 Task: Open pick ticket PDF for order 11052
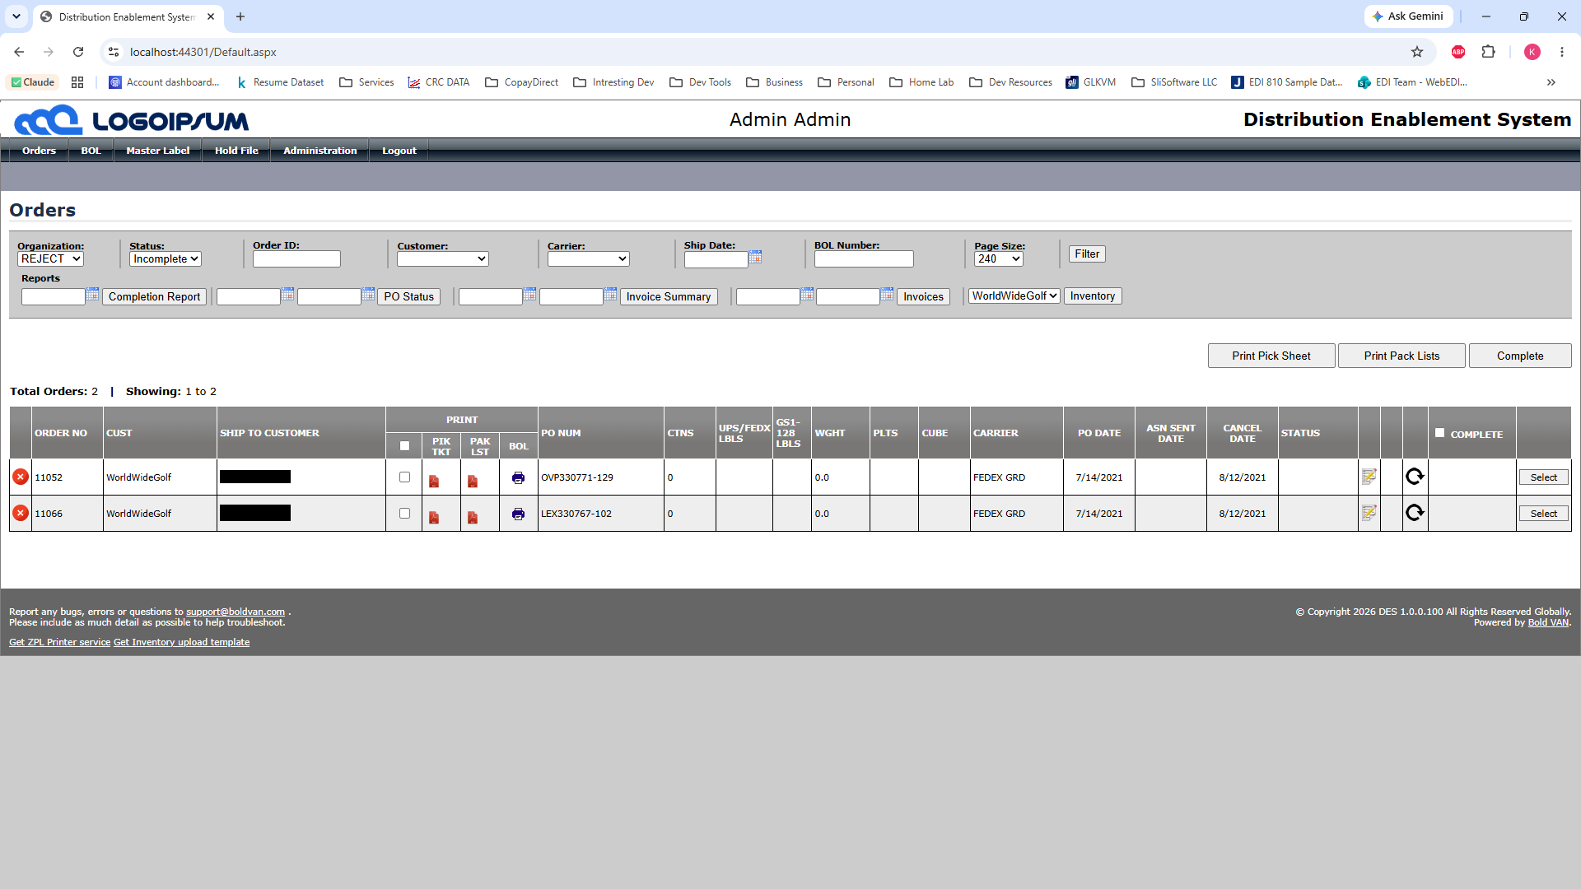pyautogui.click(x=434, y=481)
